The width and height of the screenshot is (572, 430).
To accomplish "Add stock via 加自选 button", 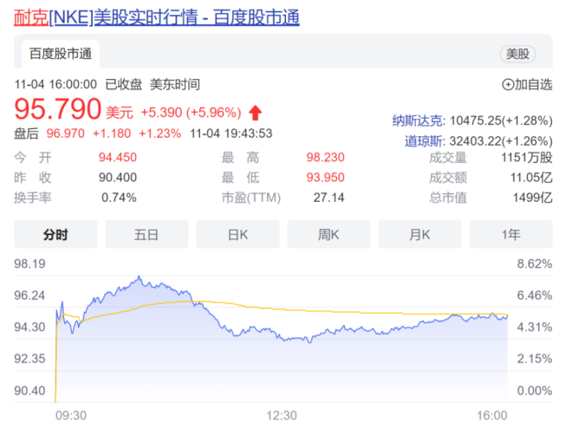I will pos(527,84).
